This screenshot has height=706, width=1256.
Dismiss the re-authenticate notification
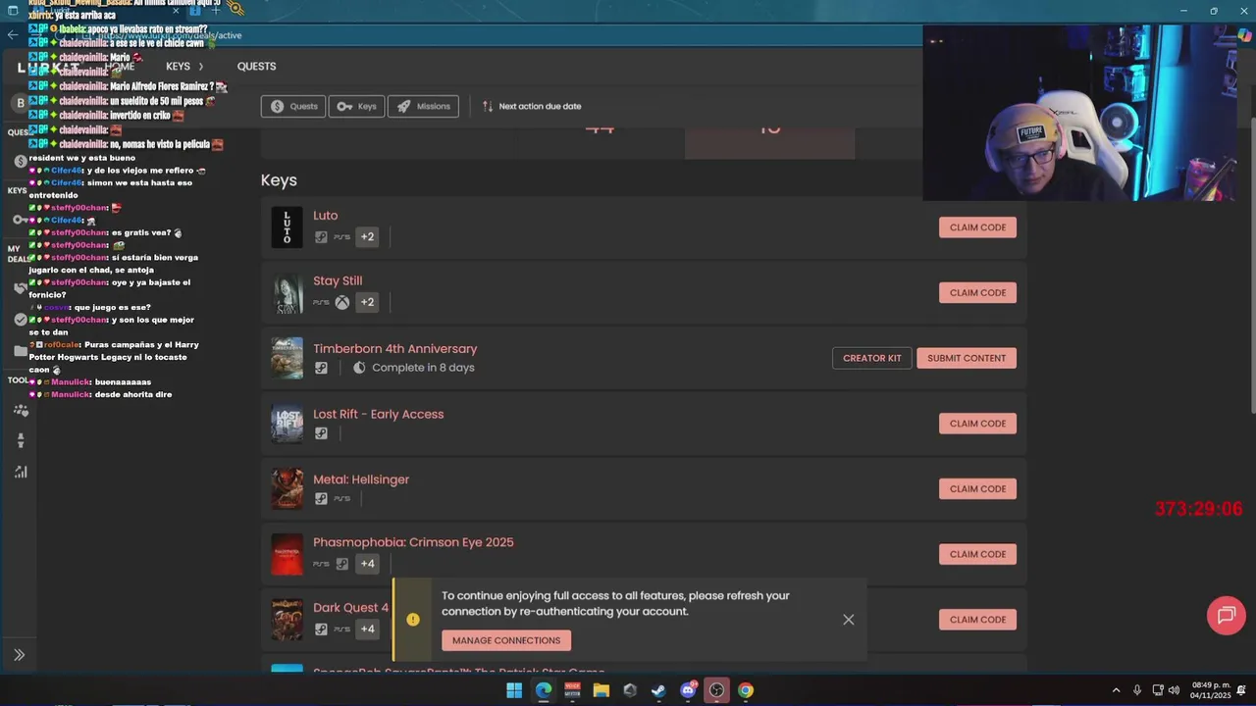849,620
